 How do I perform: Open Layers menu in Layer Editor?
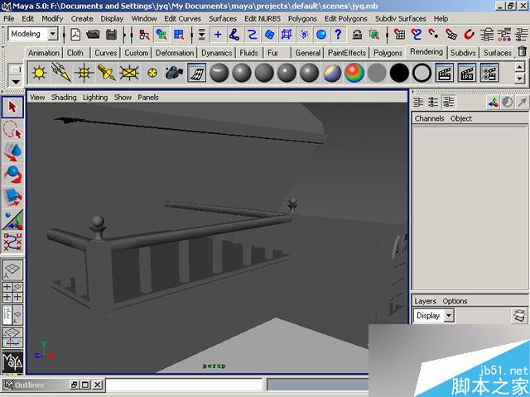[425, 301]
